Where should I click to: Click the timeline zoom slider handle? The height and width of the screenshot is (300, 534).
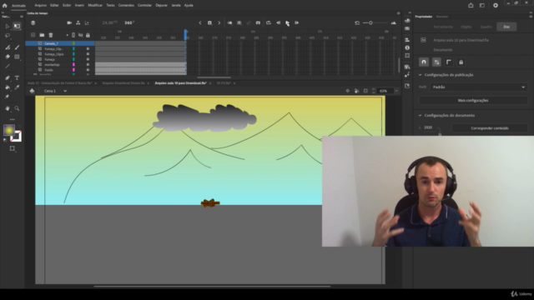(370, 22)
